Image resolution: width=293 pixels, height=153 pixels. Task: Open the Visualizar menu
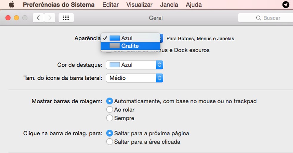click(139, 5)
